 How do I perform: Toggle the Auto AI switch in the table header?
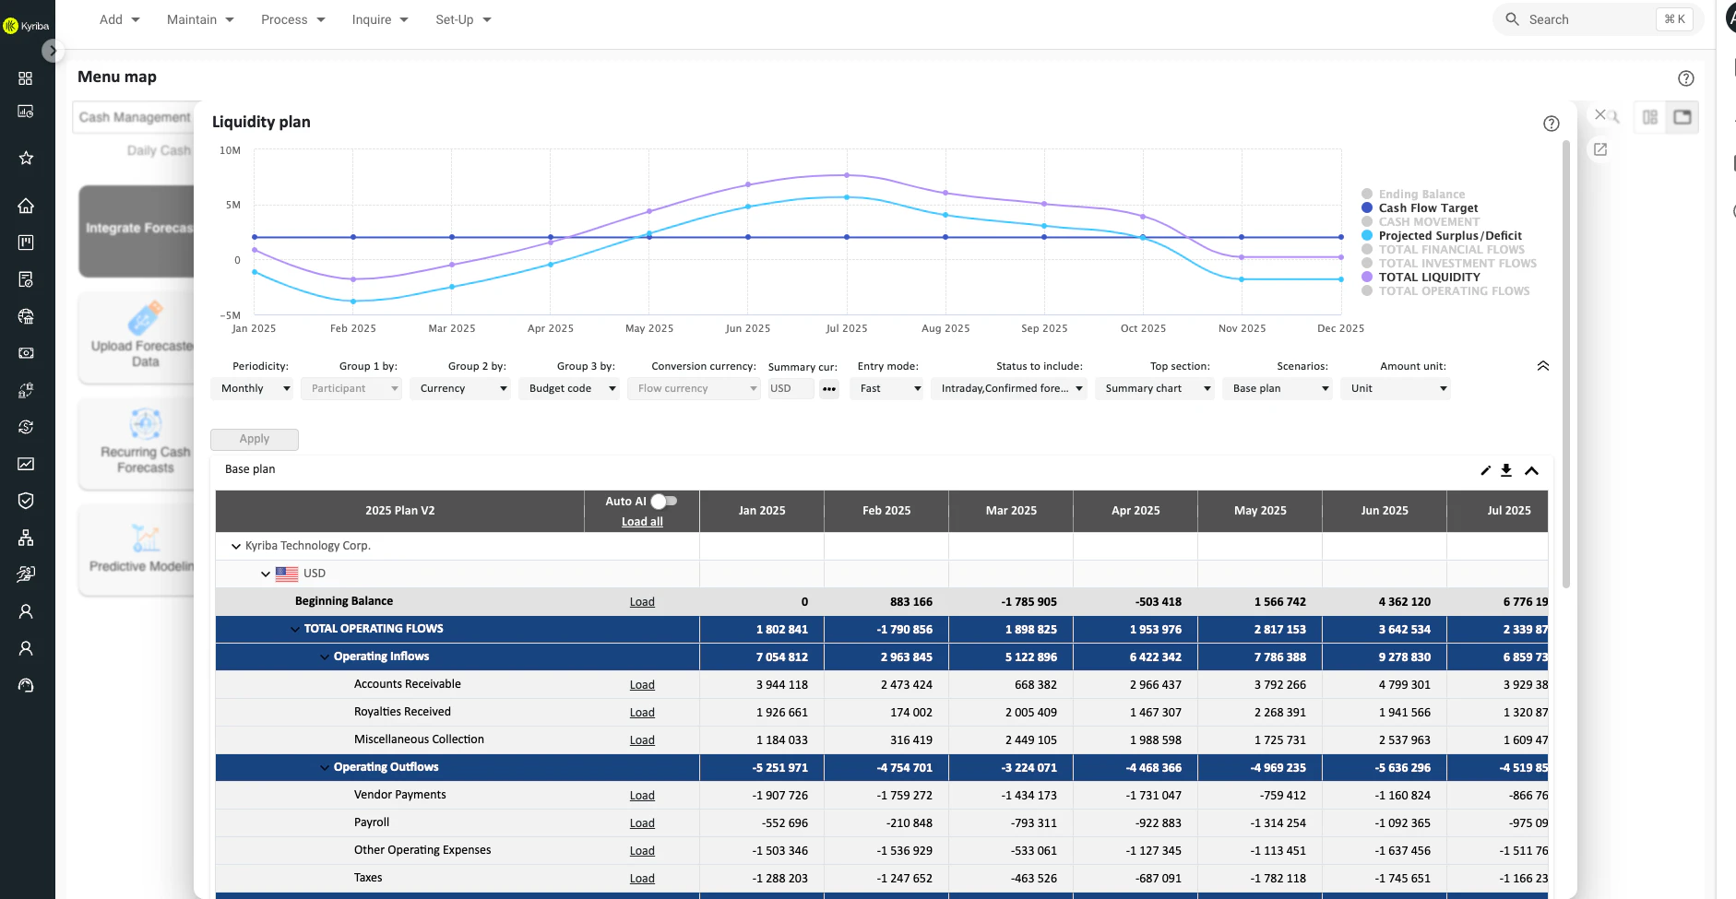(x=661, y=501)
